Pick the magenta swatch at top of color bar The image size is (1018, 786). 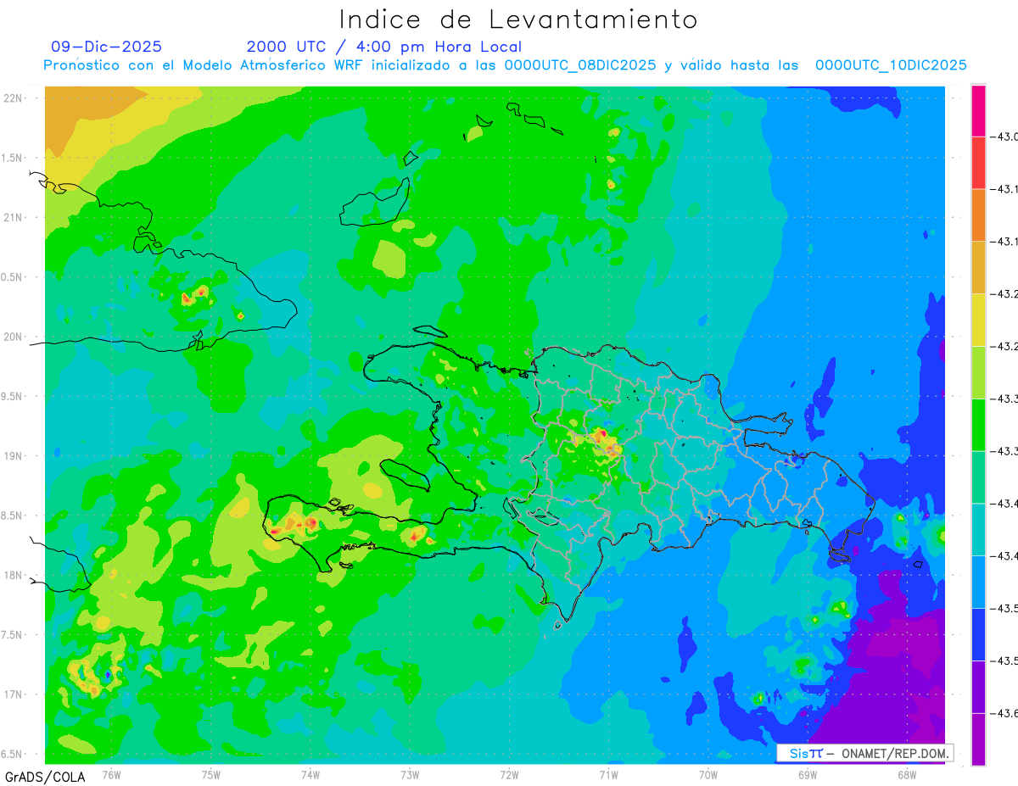tap(978, 111)
